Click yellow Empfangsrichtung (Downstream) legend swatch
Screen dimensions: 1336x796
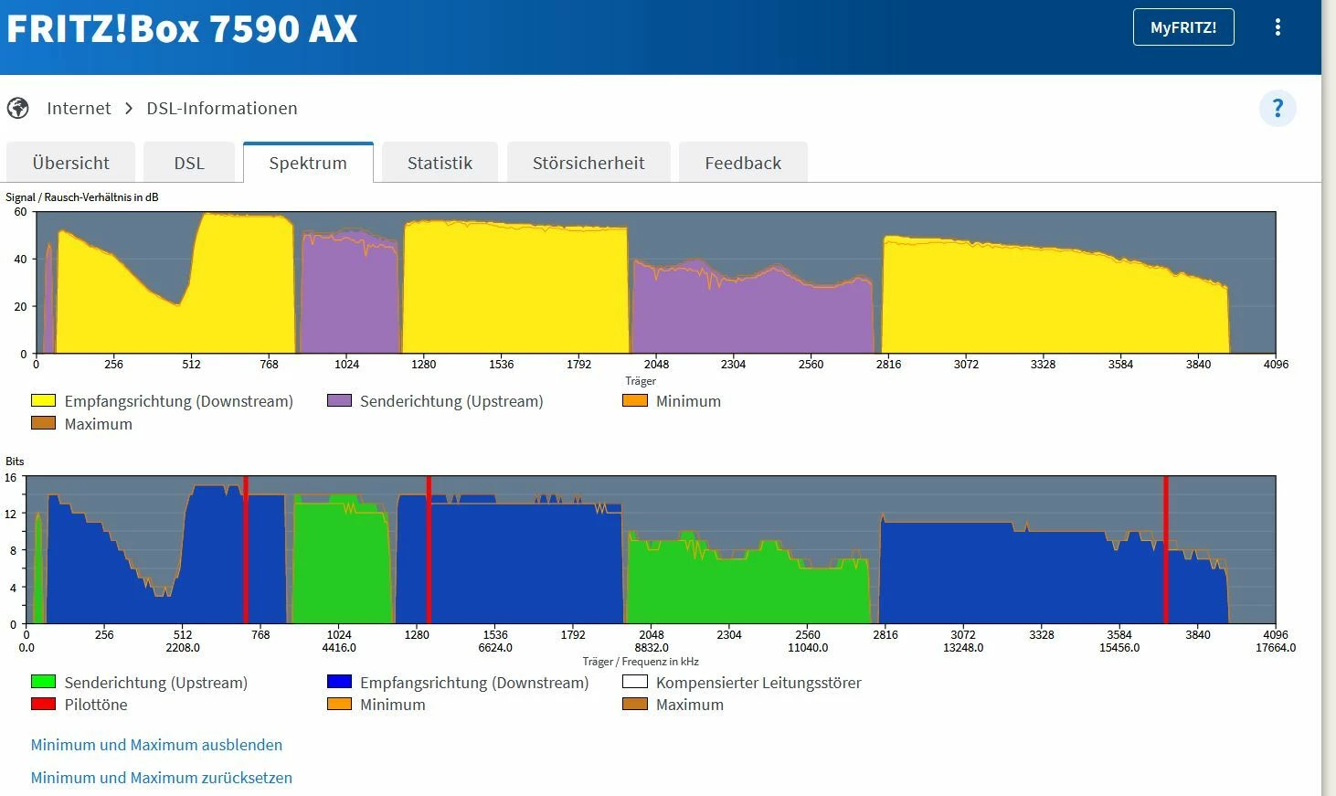point(44,400)
